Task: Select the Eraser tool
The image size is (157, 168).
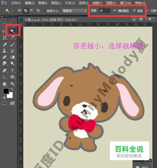Action: tap(4, 57)
